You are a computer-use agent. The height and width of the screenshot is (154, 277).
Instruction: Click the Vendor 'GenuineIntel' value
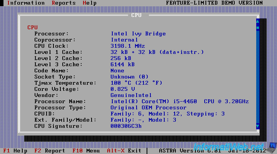pos(131,95)
